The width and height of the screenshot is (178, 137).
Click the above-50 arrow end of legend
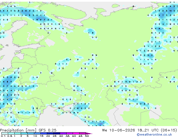pyautogui.click(x=89, y=133)
